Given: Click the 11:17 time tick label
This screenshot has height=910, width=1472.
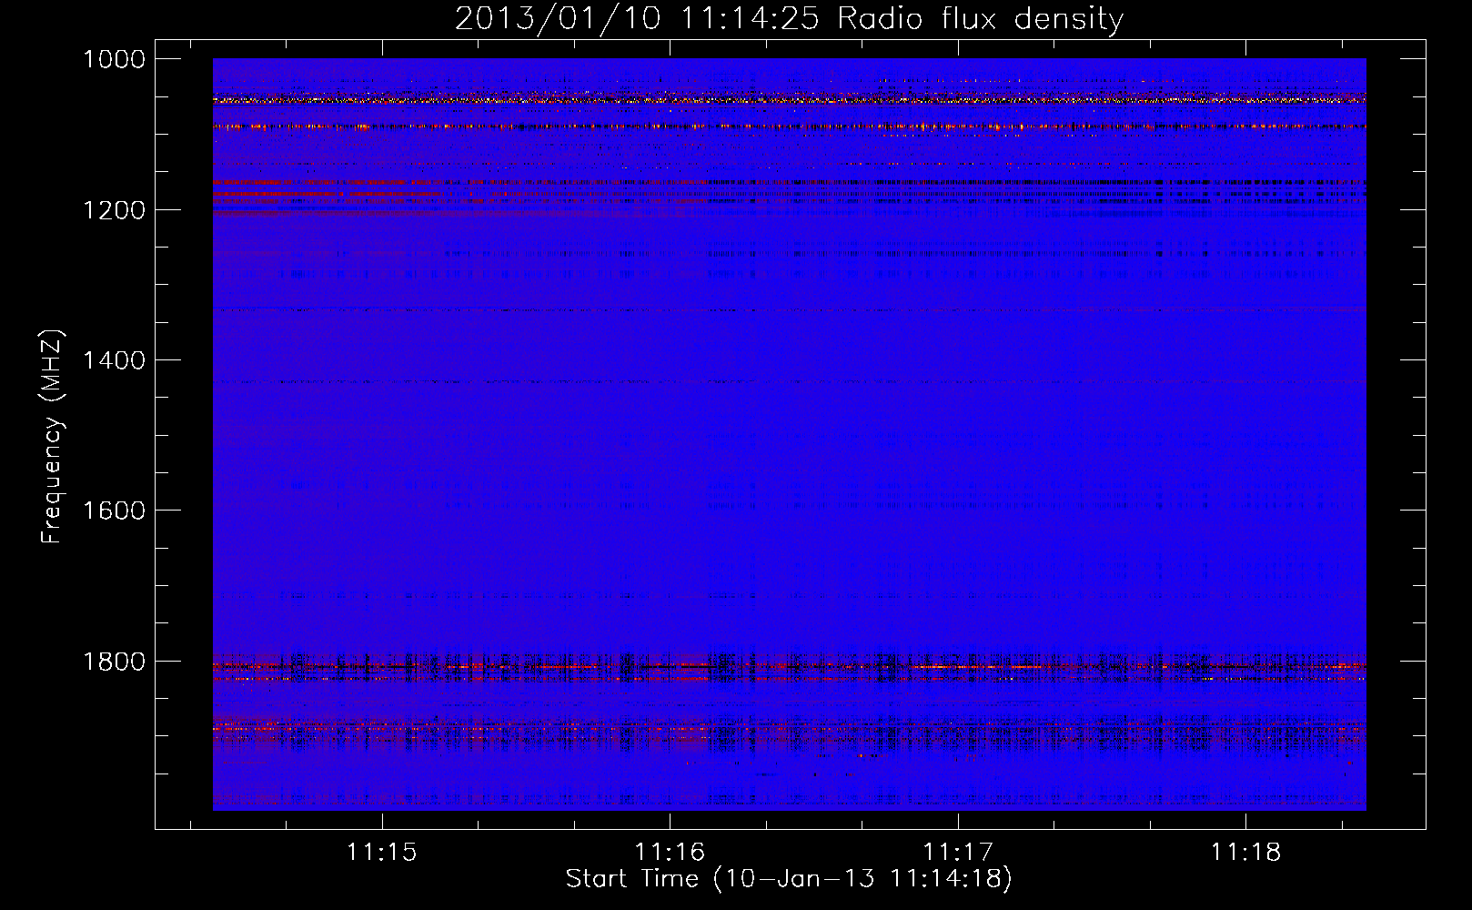Looking at the screenshot, I should [957, 852].
